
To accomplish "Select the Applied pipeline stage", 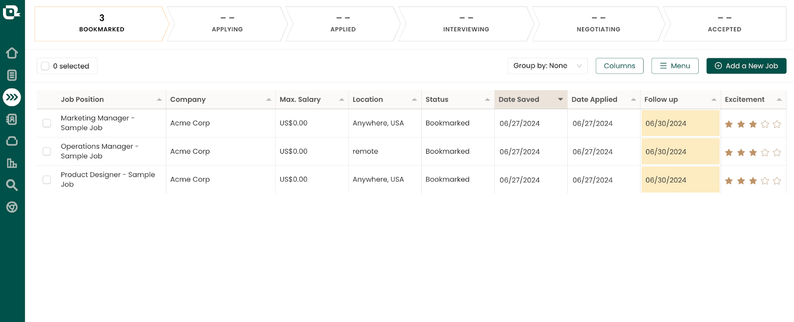I will click(x=343, y=24).
